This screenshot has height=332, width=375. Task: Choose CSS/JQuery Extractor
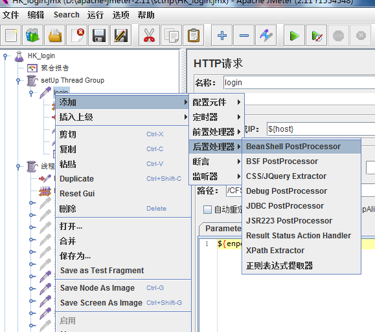[x=301, y=176]
